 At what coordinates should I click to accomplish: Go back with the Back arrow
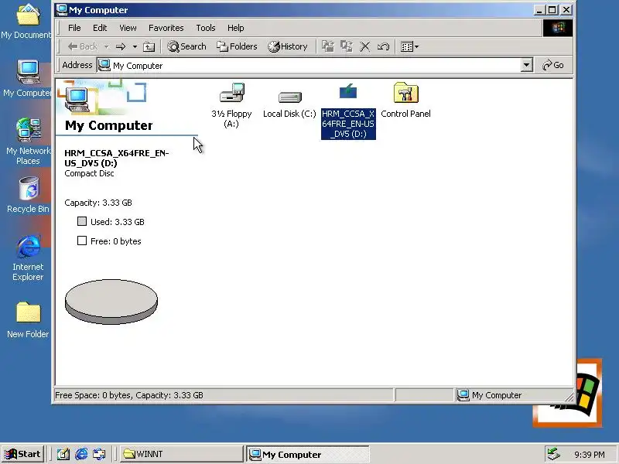point(83,46)
